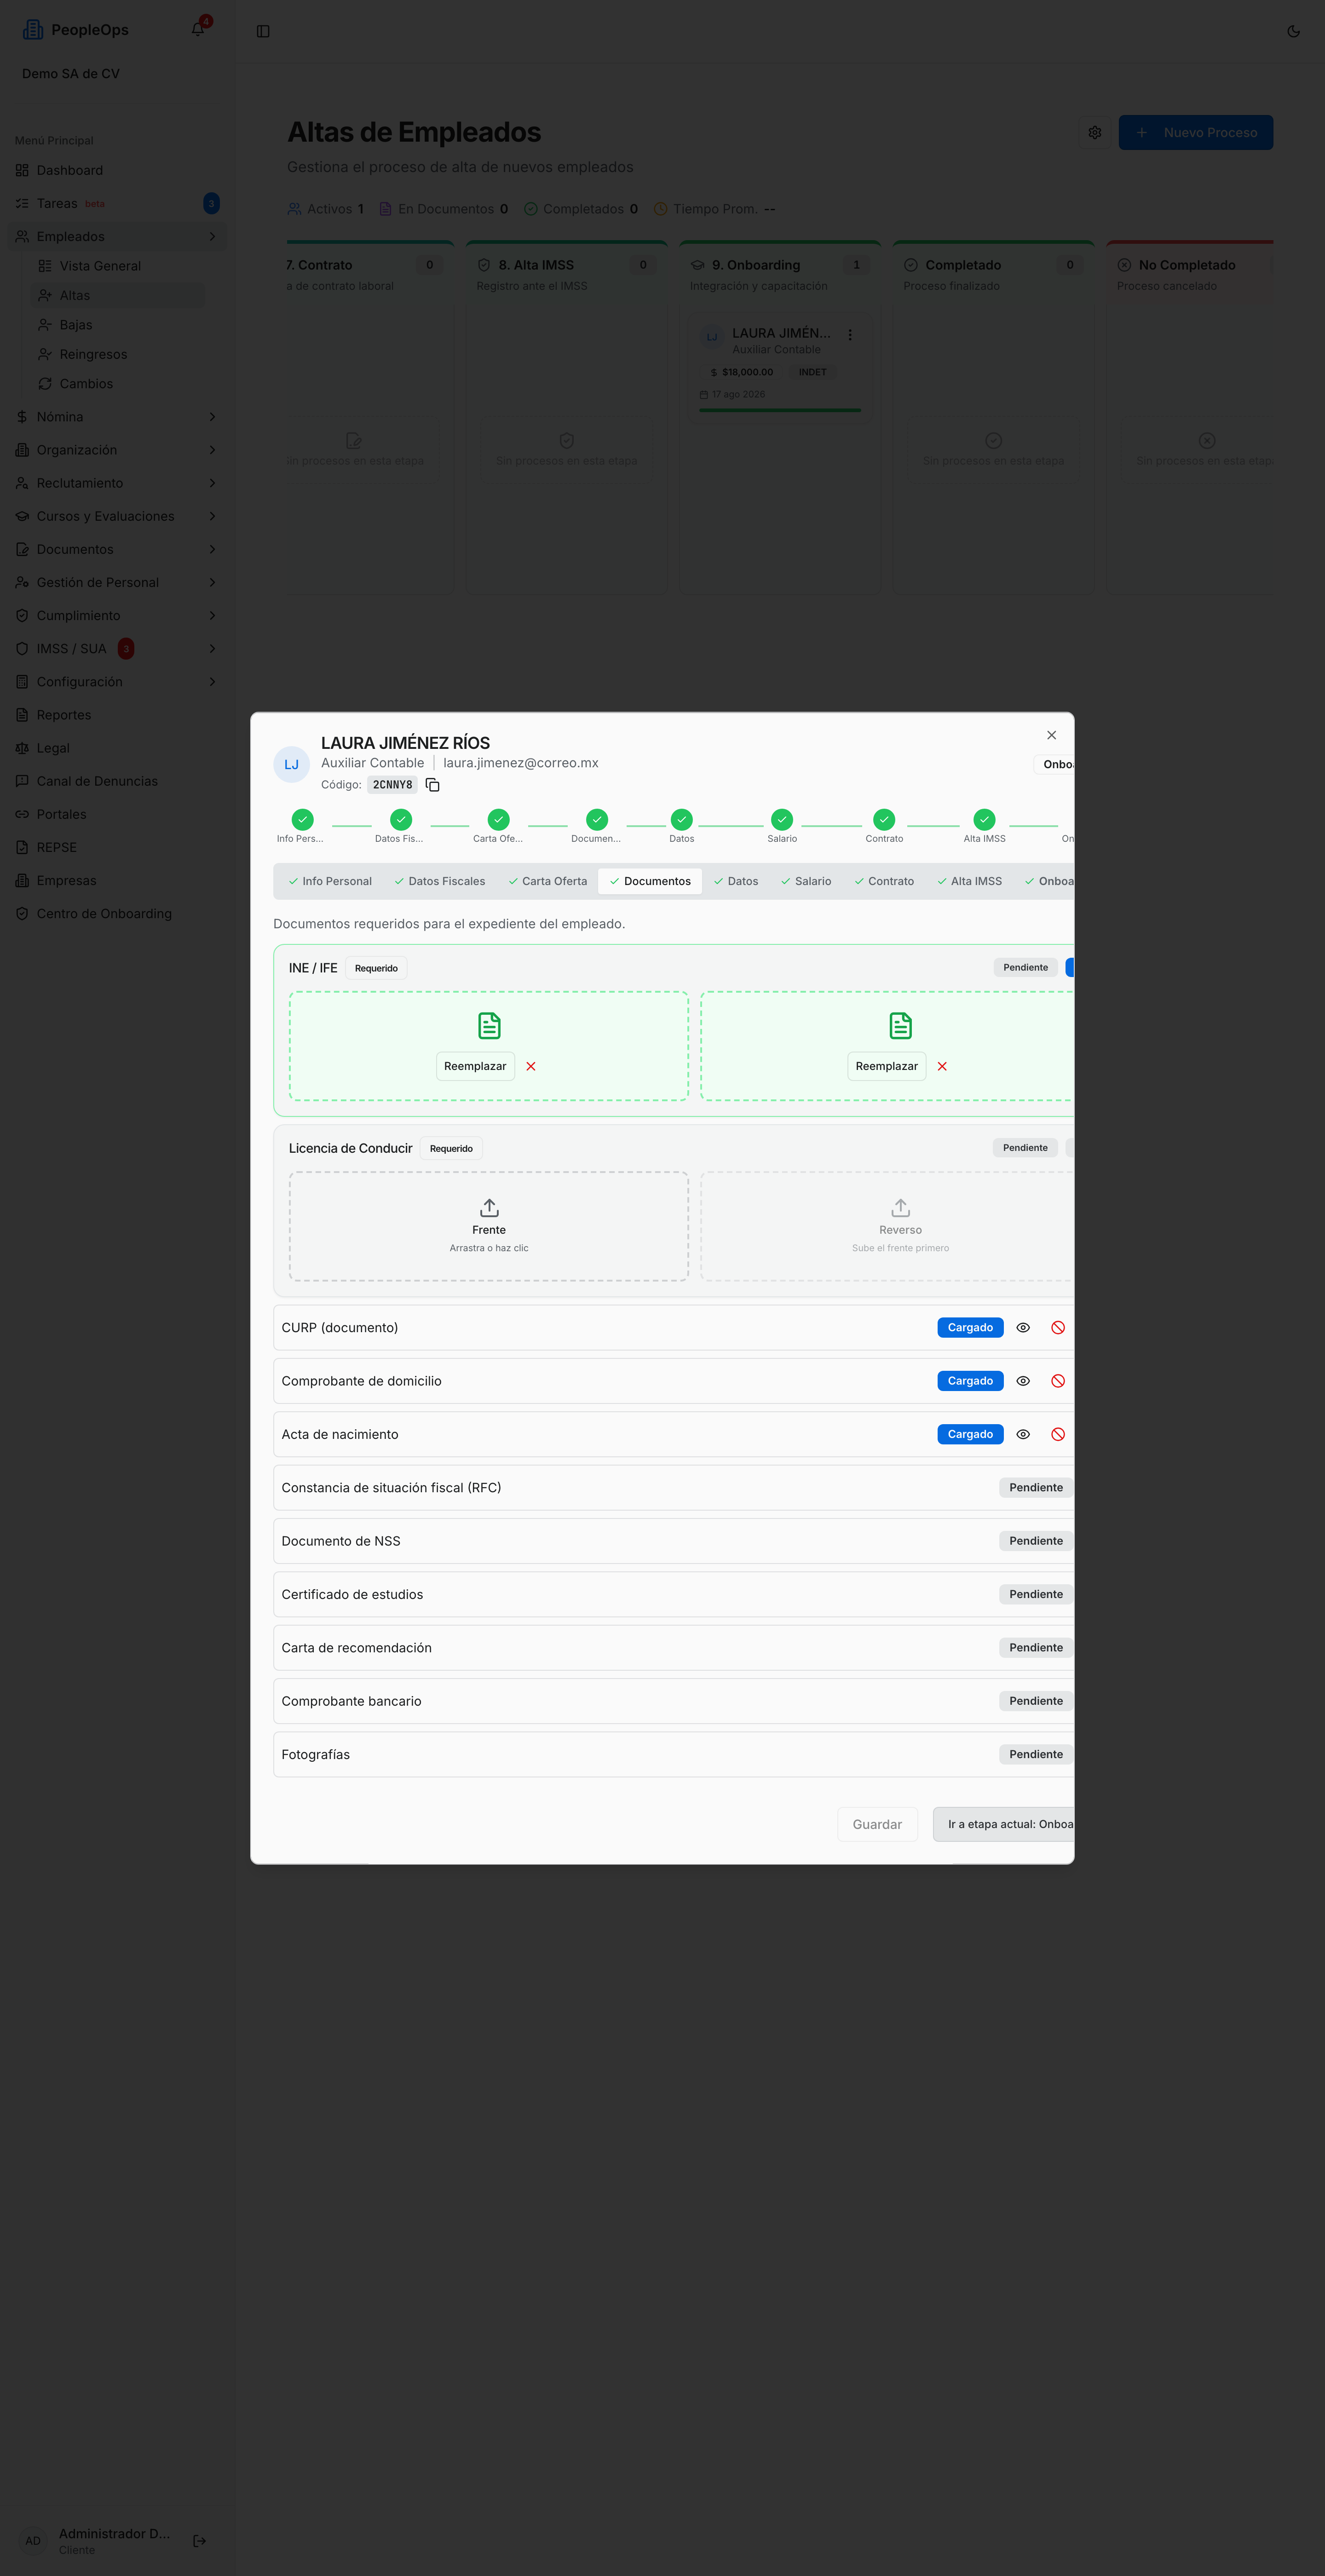Replace the INE front document
Screen dimensions: 1325x2576
(475, 1066)
